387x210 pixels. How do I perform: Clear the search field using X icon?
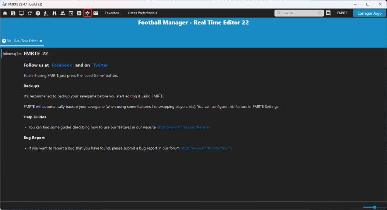(x=320, y=13)
